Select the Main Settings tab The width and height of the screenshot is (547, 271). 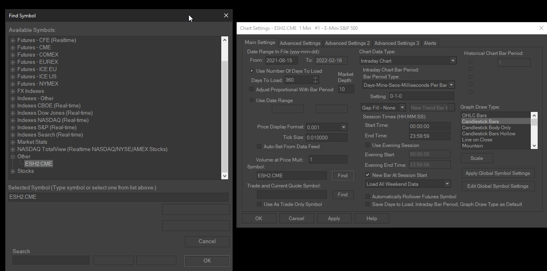click(x=260, y=42)
